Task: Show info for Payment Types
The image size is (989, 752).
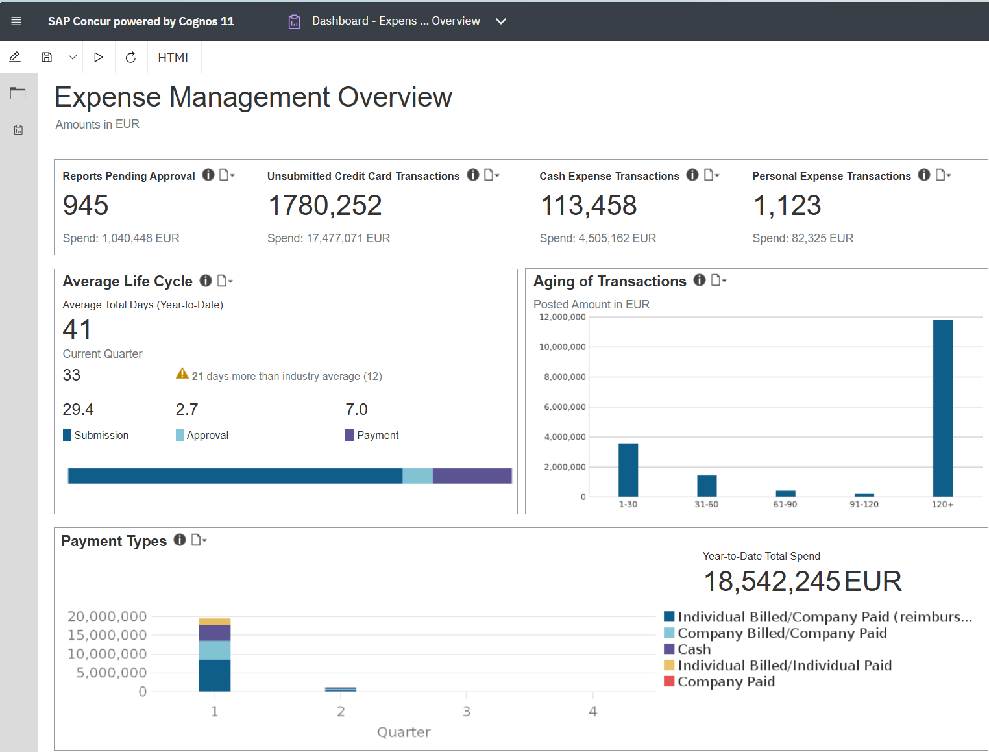Action: pyautogui.click(x=180, y=540)
